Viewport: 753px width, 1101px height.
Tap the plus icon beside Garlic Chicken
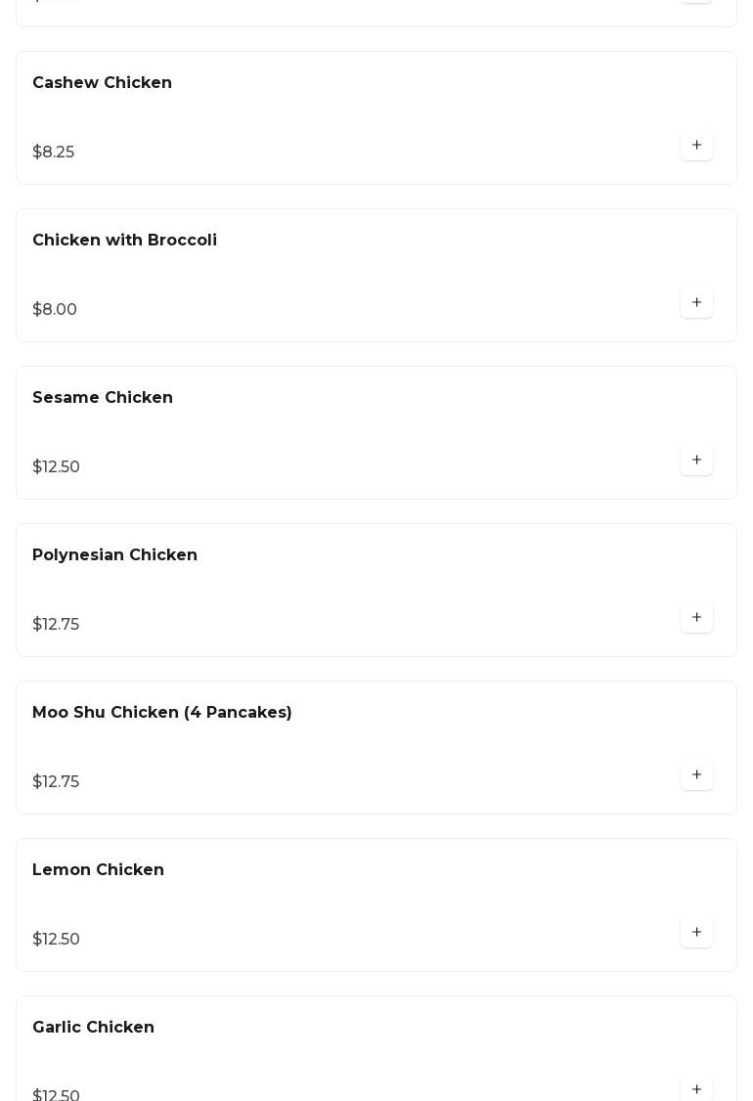[696, 1088]
